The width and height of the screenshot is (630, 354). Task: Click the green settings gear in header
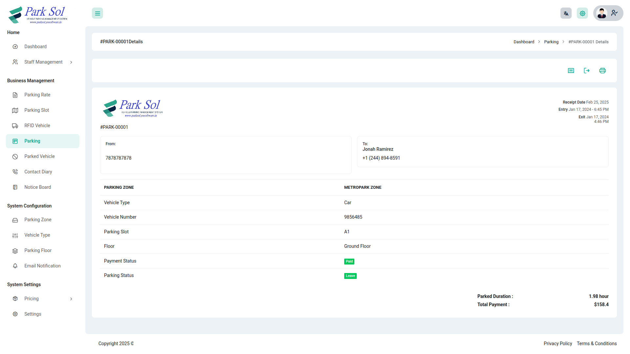point(582,13)
